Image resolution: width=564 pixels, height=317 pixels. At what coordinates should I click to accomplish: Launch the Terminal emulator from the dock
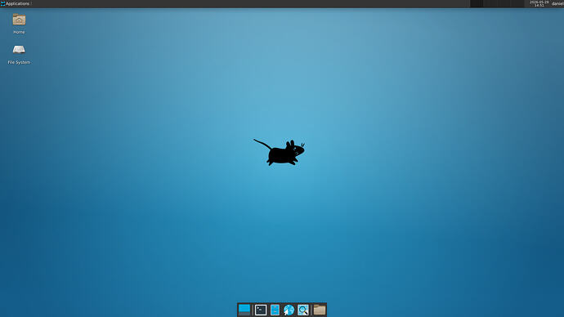click(x=261, y=310)
